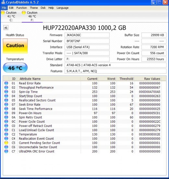169x179 pixels.
Task: Click the Worst column header
Action: pos(108,79)
